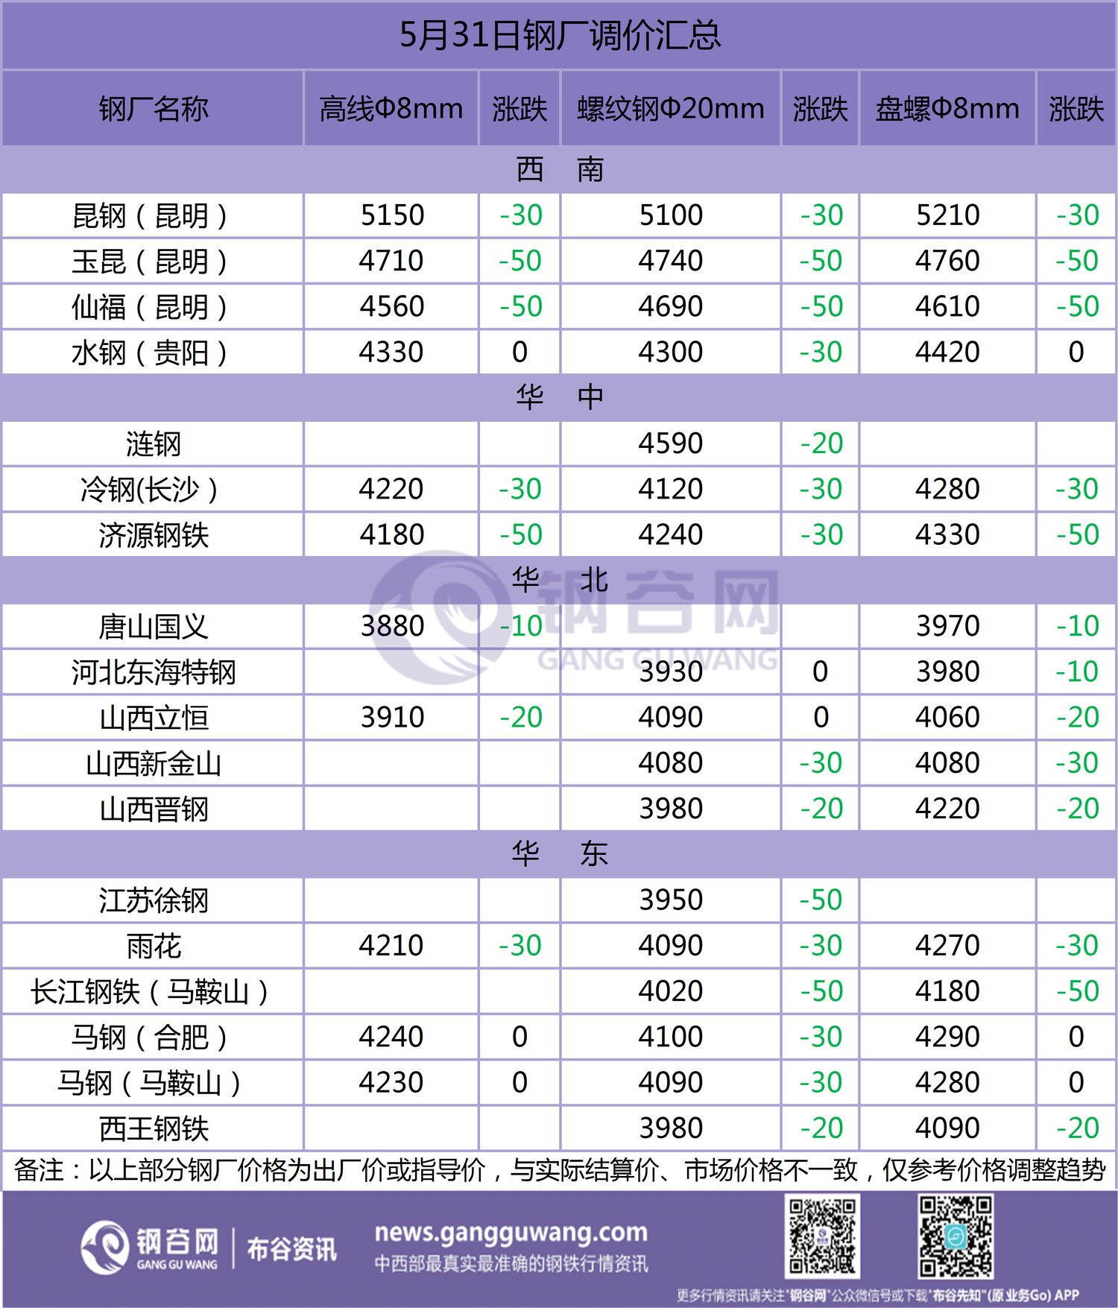Click the 中西部最真实最准确的钢铁行情资讯 slogan
The height and width of the screenshot is (1308, 1118).
pos(511,1263)
